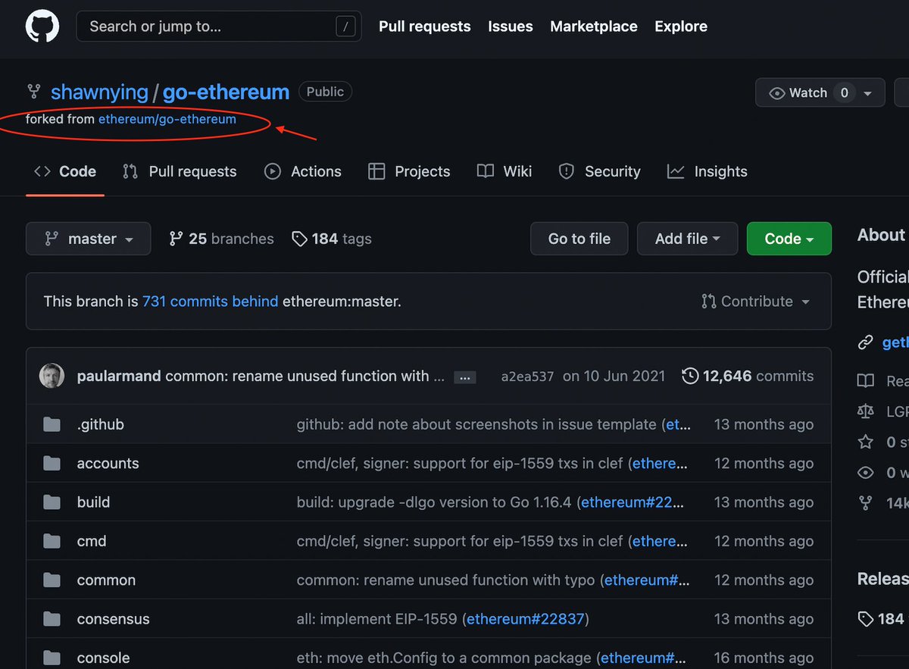Open the cmd folder
Screen dimensions: 909x669
(92, 541)
